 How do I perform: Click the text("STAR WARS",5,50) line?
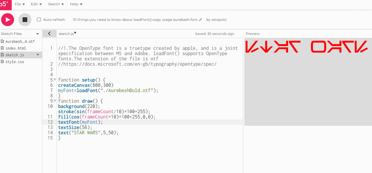point(88,133)
